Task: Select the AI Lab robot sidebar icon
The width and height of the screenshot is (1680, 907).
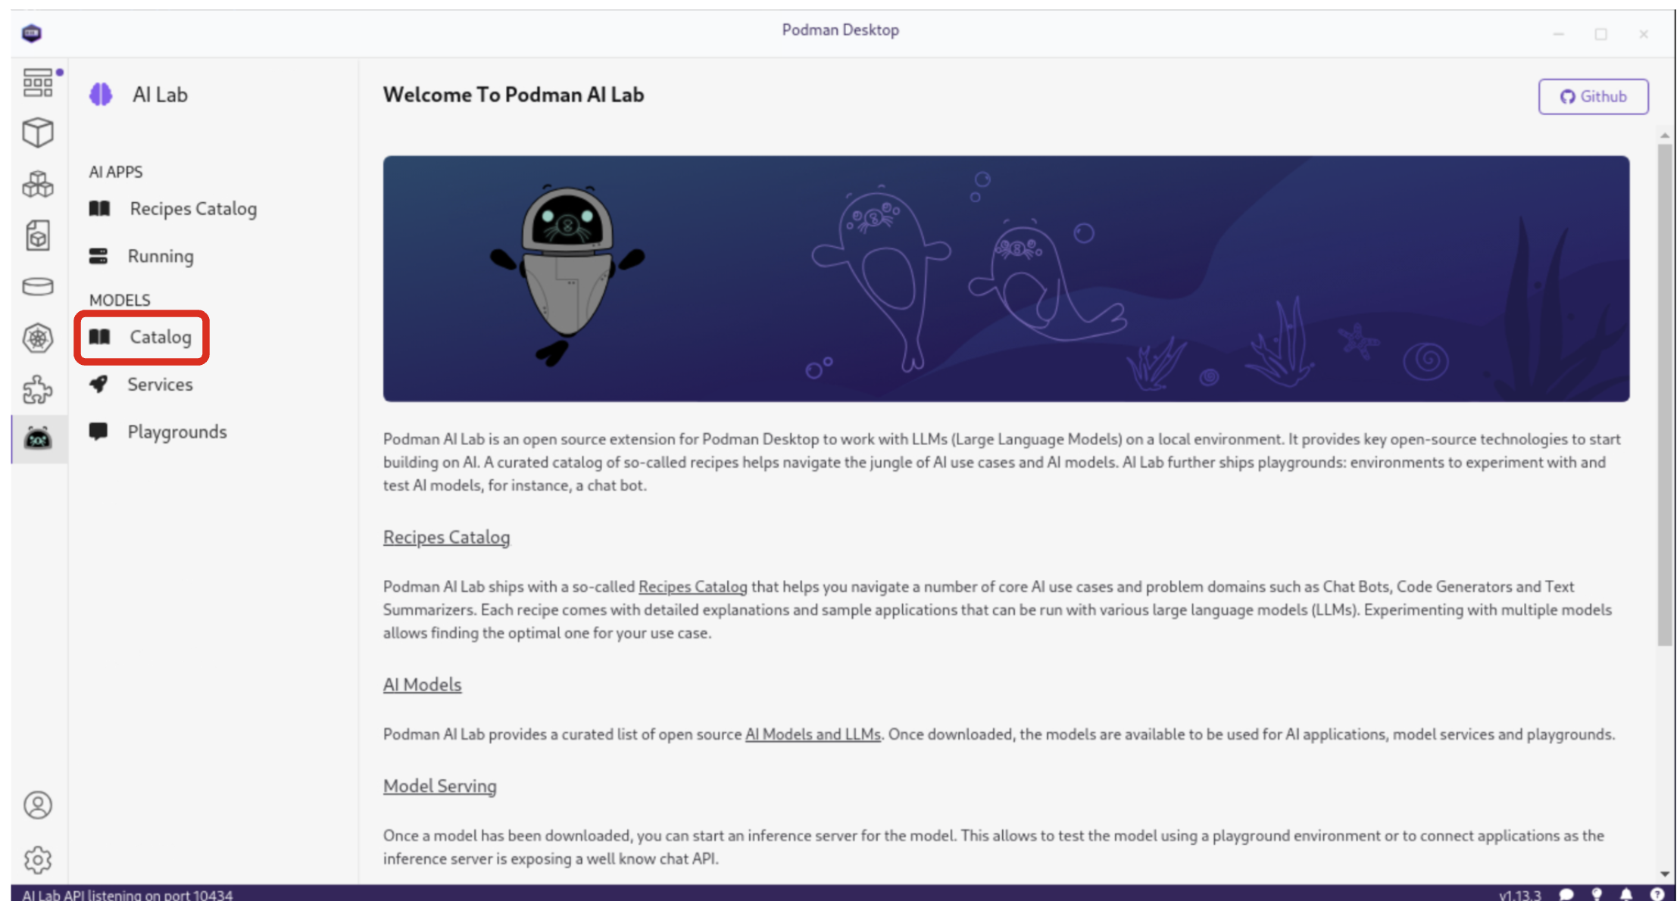Action: coord(38,438)
